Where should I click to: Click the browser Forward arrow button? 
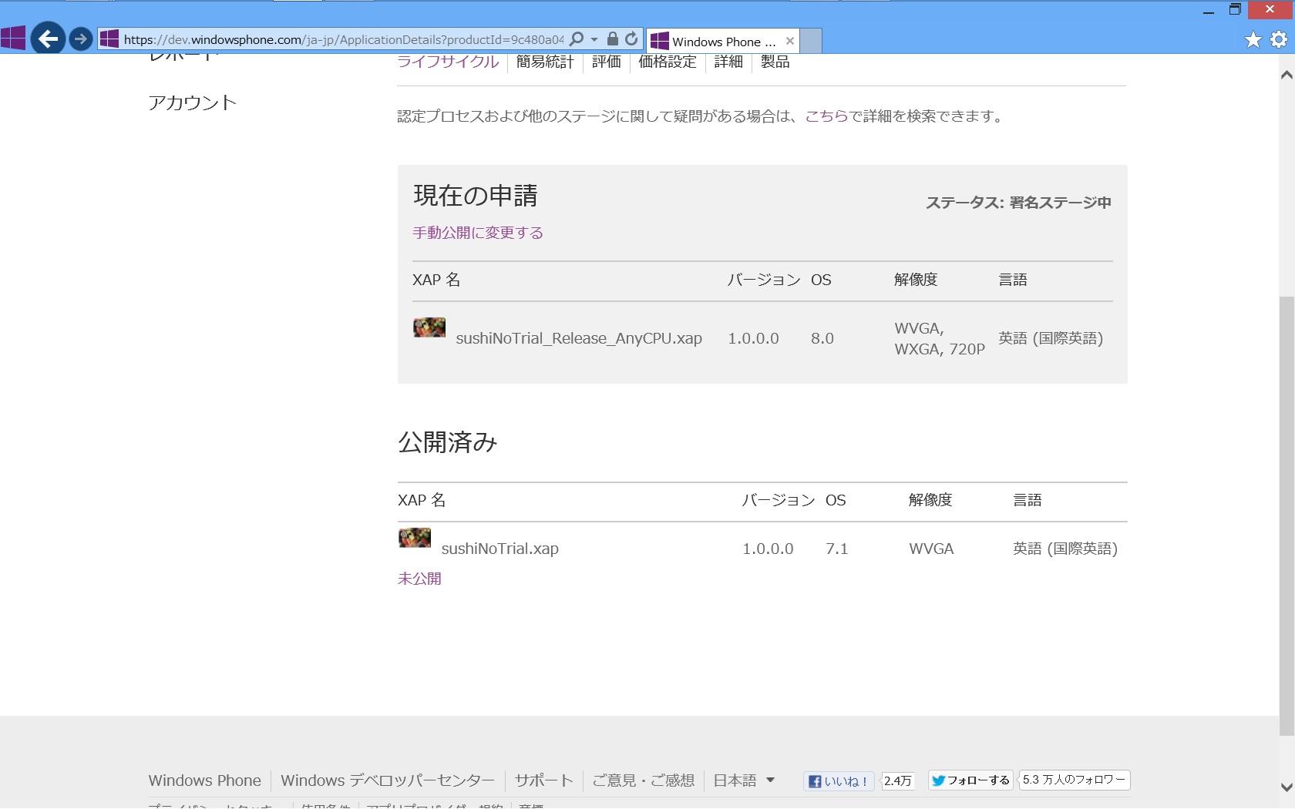[80, 39]
